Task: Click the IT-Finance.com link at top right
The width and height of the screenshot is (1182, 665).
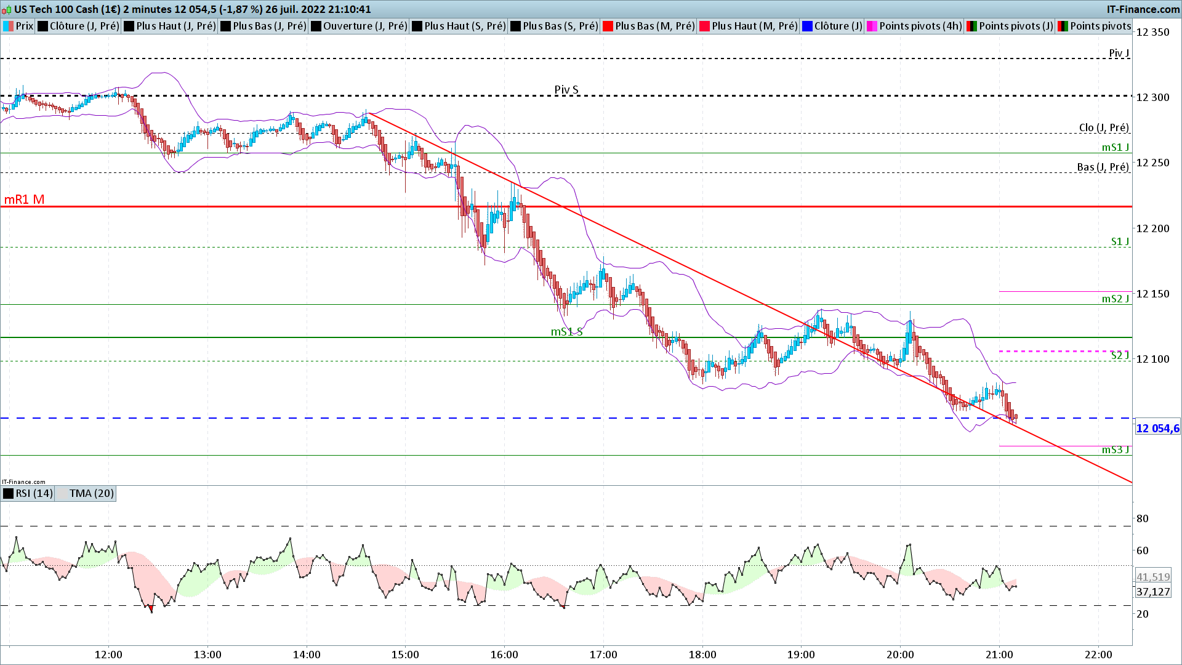Action: coord(1143,9)
